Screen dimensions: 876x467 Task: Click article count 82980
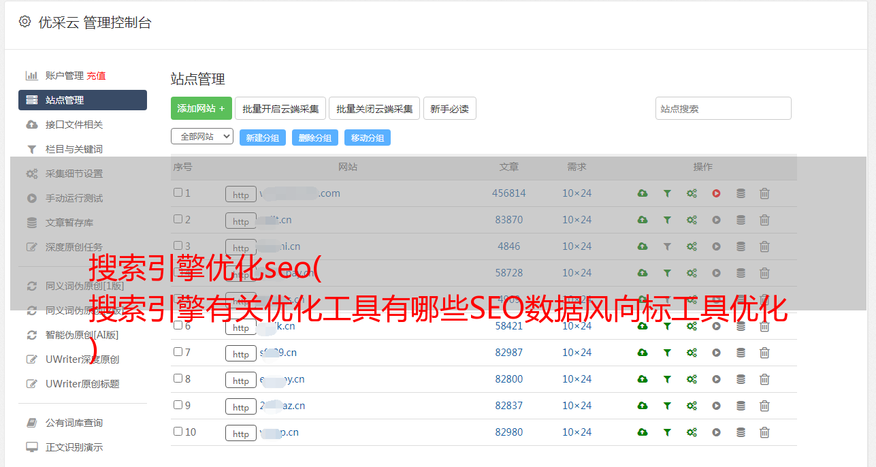pos(509,432)
